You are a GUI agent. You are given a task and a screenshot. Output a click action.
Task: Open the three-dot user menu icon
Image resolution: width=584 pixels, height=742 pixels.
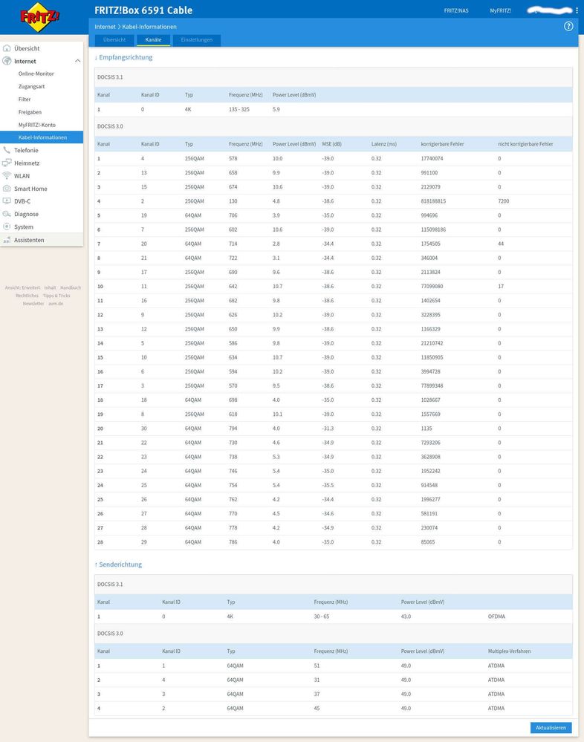point(577,10)
